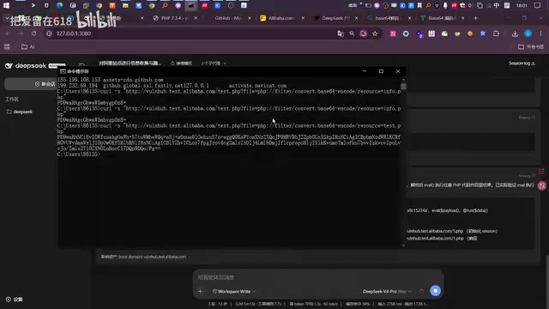Click the terminal scrollbar thumb
This screenshot has width=549, height=309.
[403, 86]
